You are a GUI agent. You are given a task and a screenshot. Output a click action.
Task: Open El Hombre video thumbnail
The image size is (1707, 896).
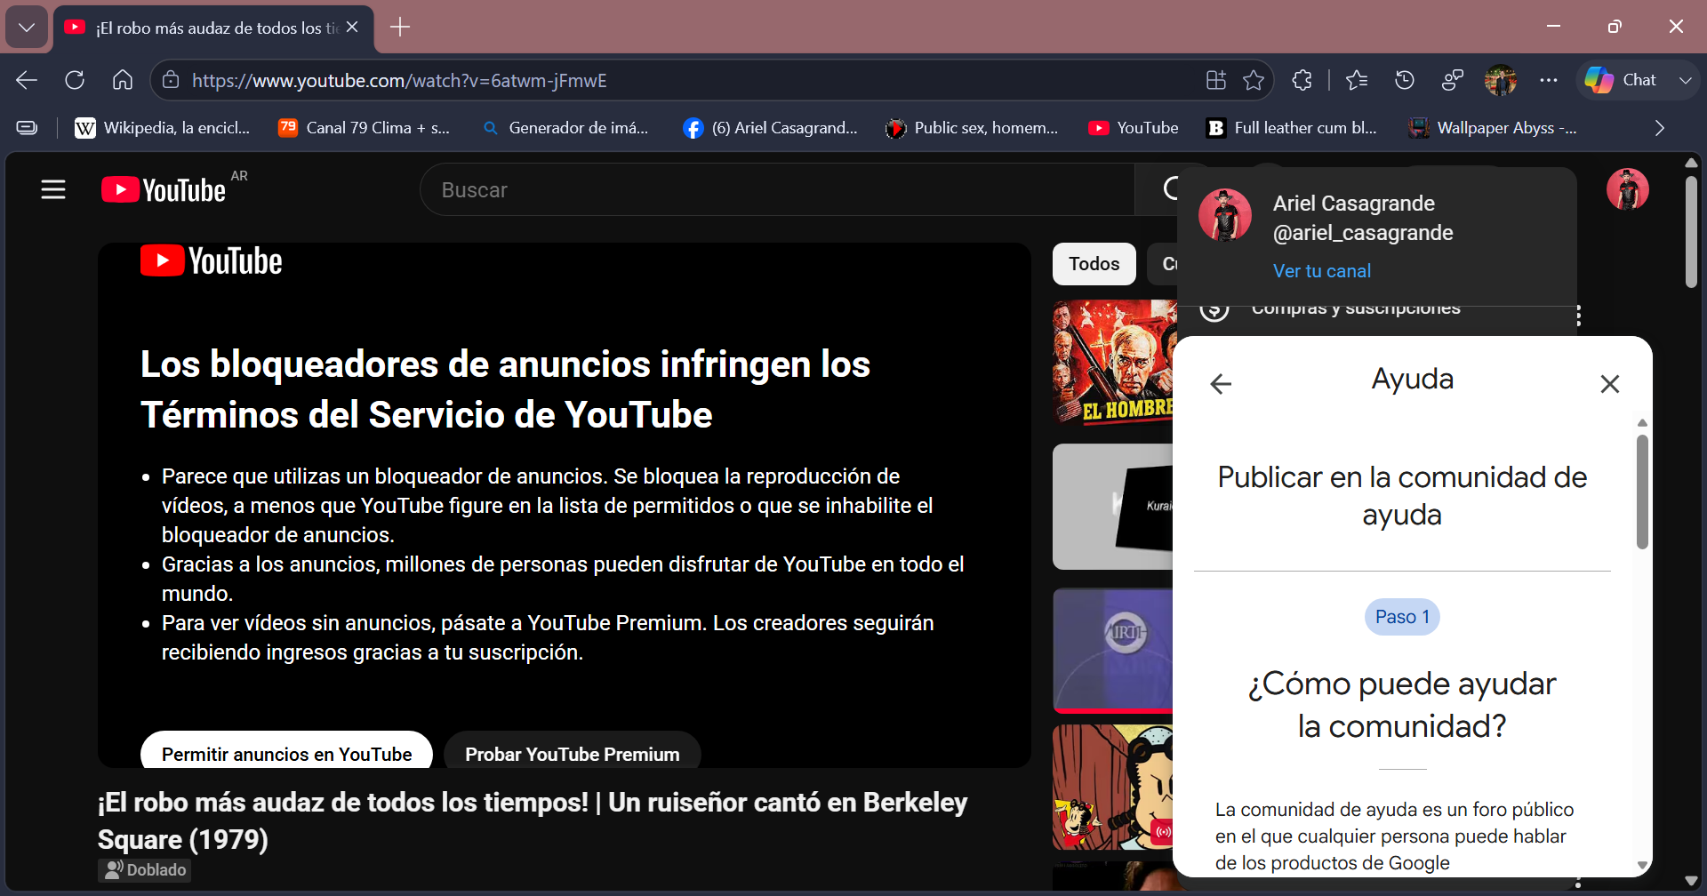click(1114, 362)
